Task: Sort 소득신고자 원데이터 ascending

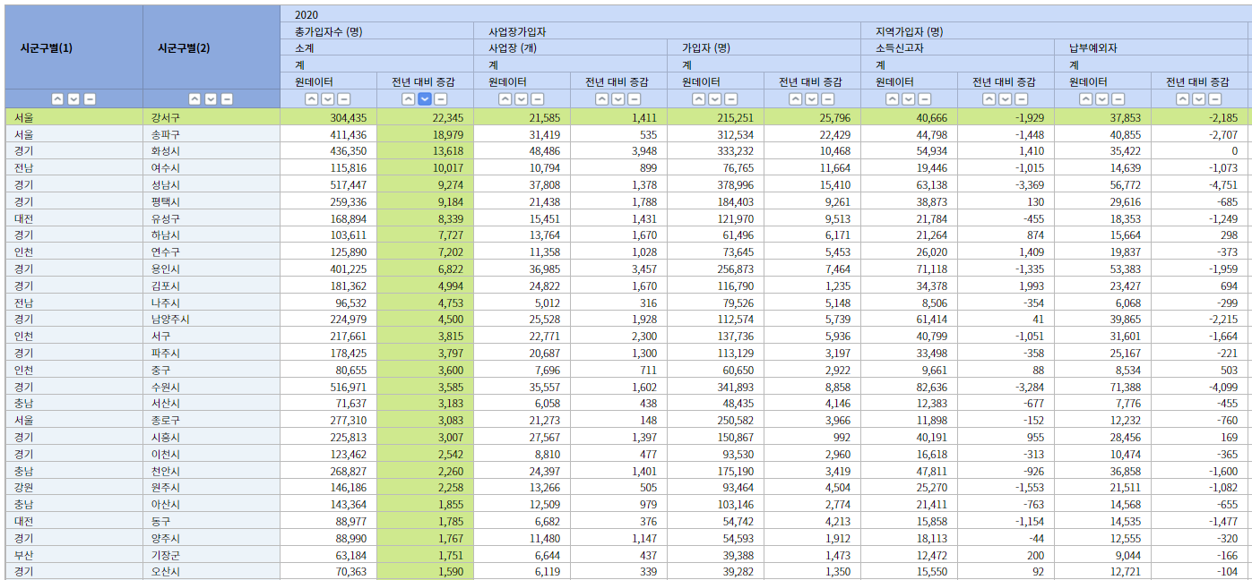Action: (x=893, y=99)
